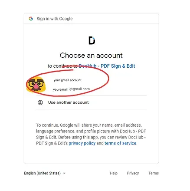Click the DocHub logo icon

click(92, 40)
